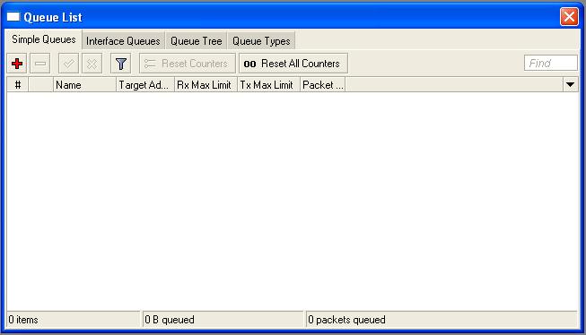Sort by Tx Max Limit column
This screenshot has width=586, height=335.
point(268,85)
